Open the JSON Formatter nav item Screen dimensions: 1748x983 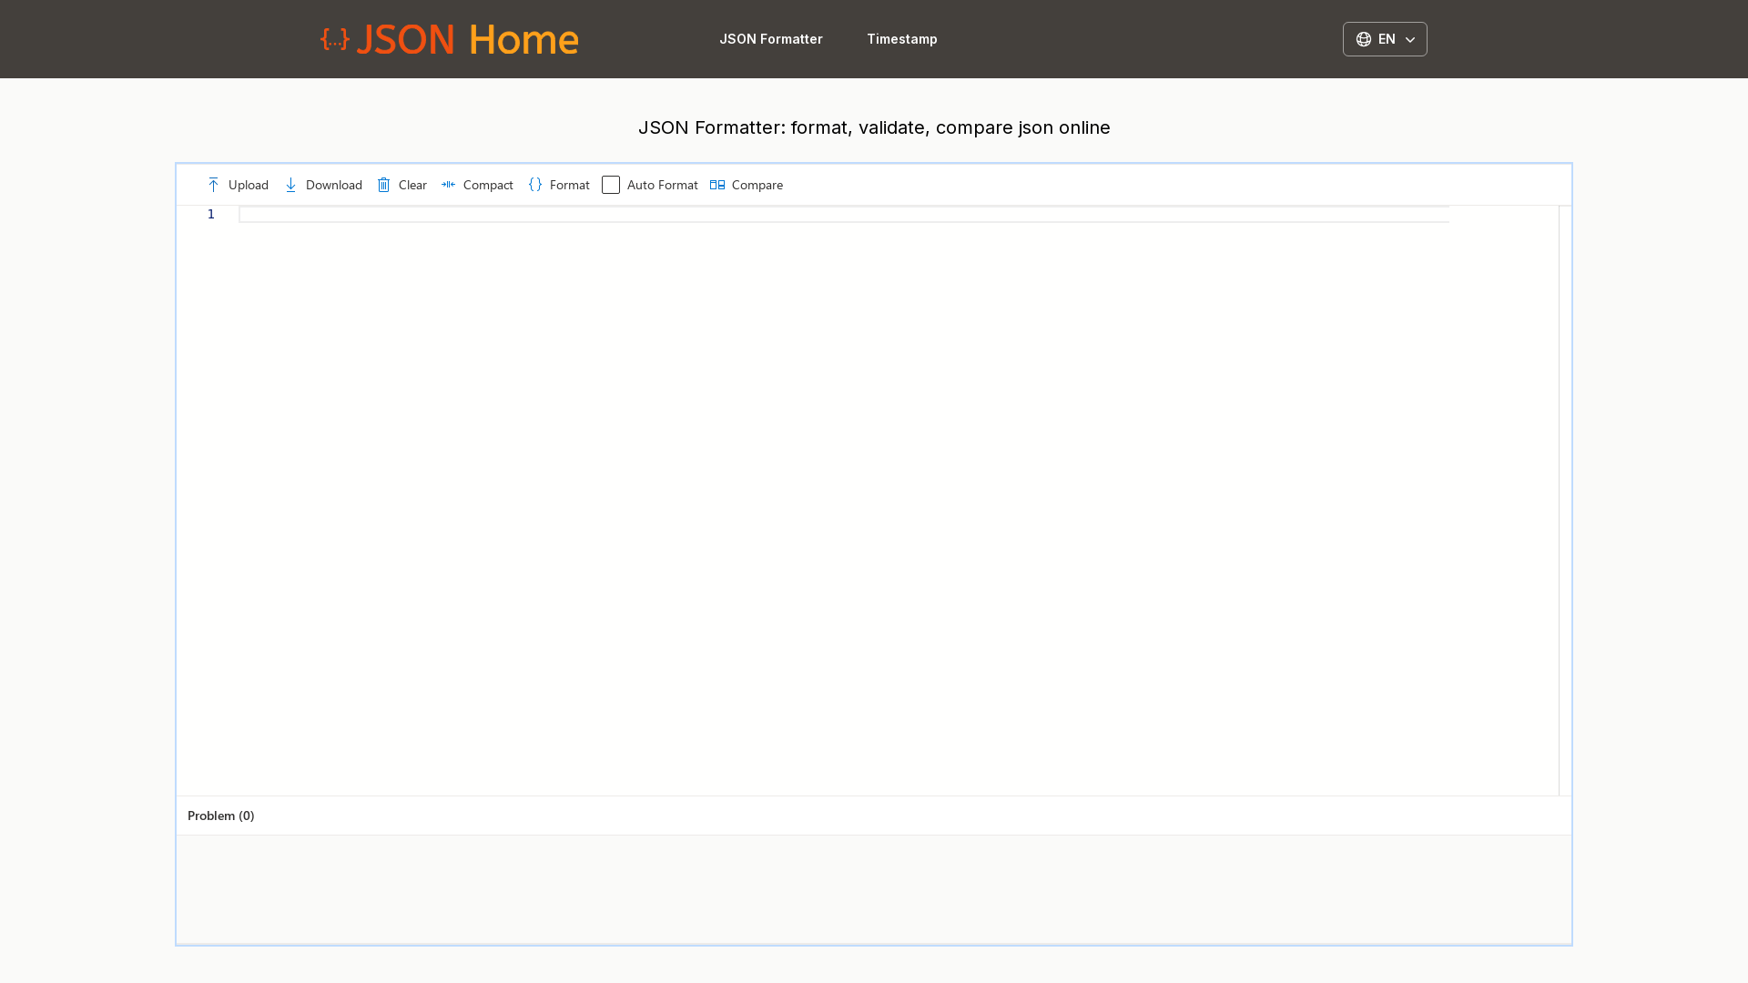click(771, 39)
